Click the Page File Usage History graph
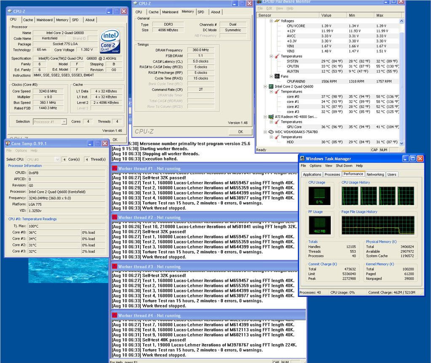 tap(377, 225)
